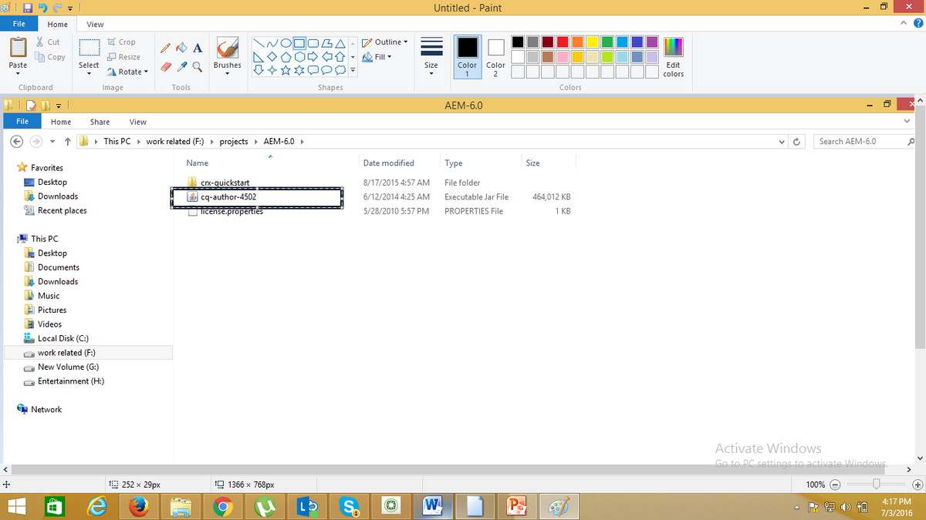
Task: Click the Cut scissors button
Action: click(x=48, y=42)
